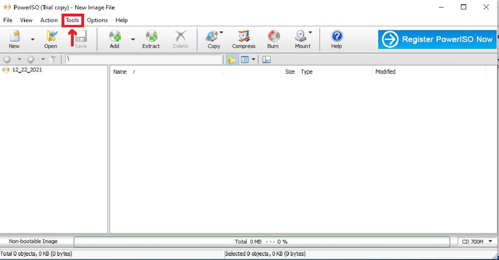Open the Options menu
The height and width of the screenshot is (260, 499).
97,20
